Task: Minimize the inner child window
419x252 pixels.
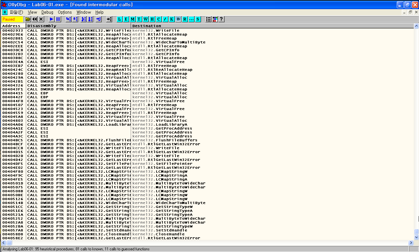Action: [405, 12]
